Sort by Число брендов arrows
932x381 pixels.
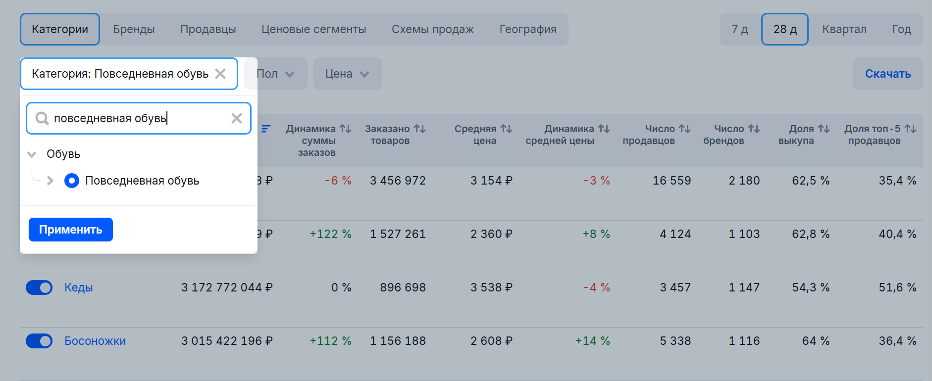[754, 129]
